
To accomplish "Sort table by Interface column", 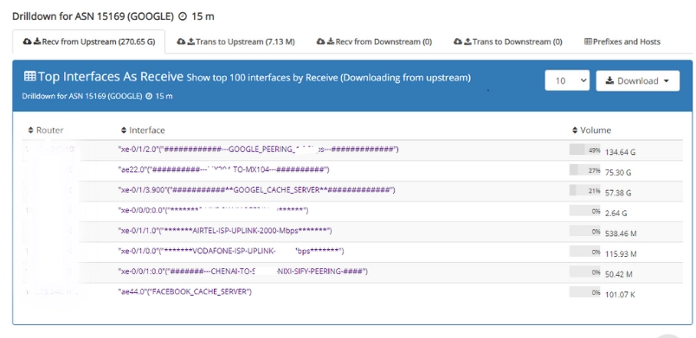I will (x=143, y=131).
